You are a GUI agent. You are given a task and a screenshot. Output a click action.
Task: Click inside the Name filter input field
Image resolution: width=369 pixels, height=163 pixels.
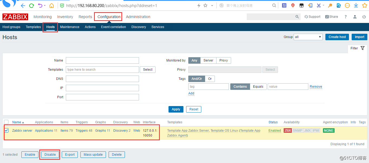pos(102,60)
